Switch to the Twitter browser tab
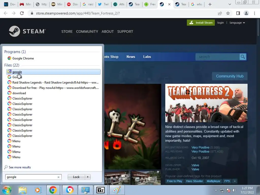This screenshot has width=260, height=195. (x=104, y=4)
